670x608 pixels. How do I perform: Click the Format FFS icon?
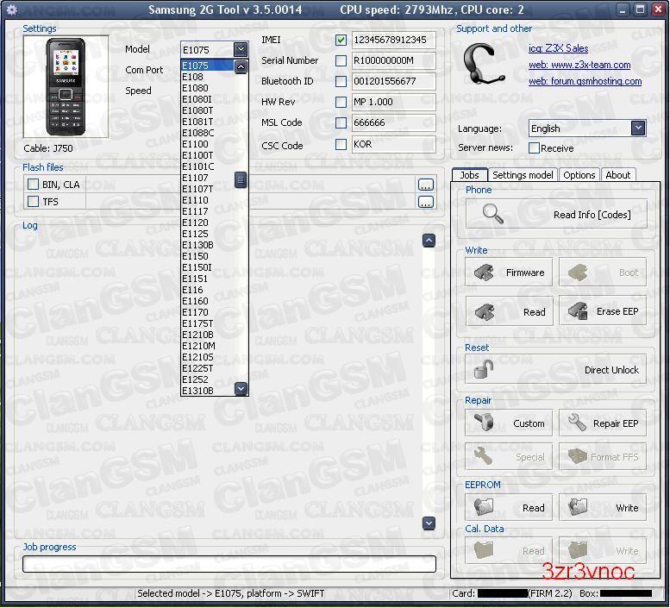(x=578, y=456)
